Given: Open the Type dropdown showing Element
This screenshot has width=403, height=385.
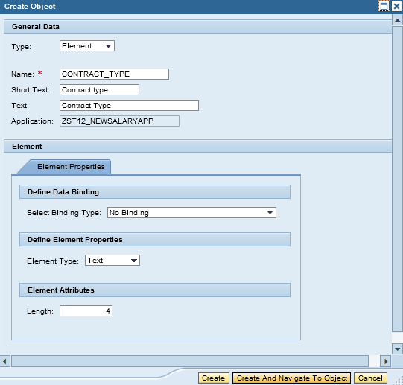Looking at the screenshot, I should point(87,46).
